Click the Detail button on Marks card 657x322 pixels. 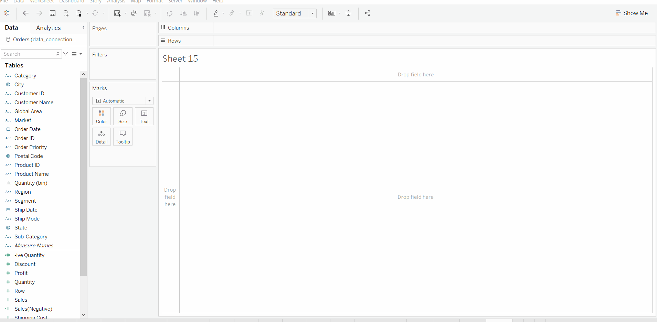pyautogui.click(x=102, y=137)
